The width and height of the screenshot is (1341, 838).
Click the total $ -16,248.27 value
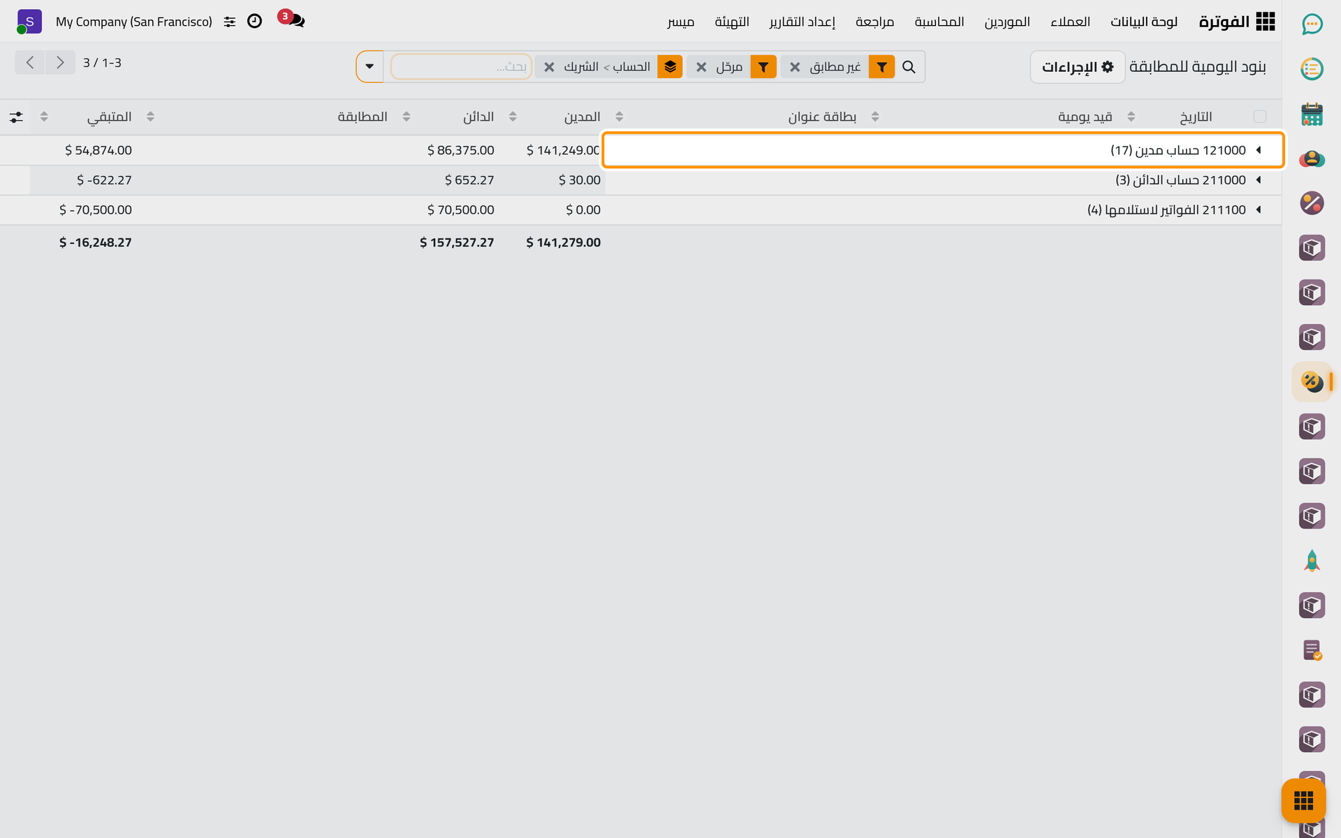[x=95, y=242]
